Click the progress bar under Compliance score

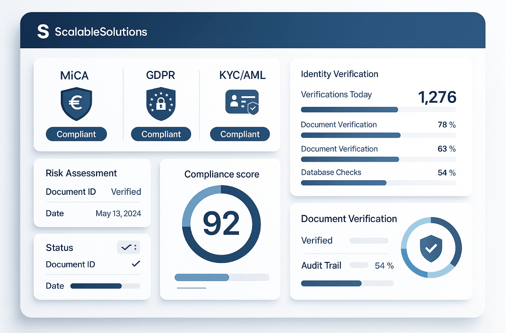[222, 277]
